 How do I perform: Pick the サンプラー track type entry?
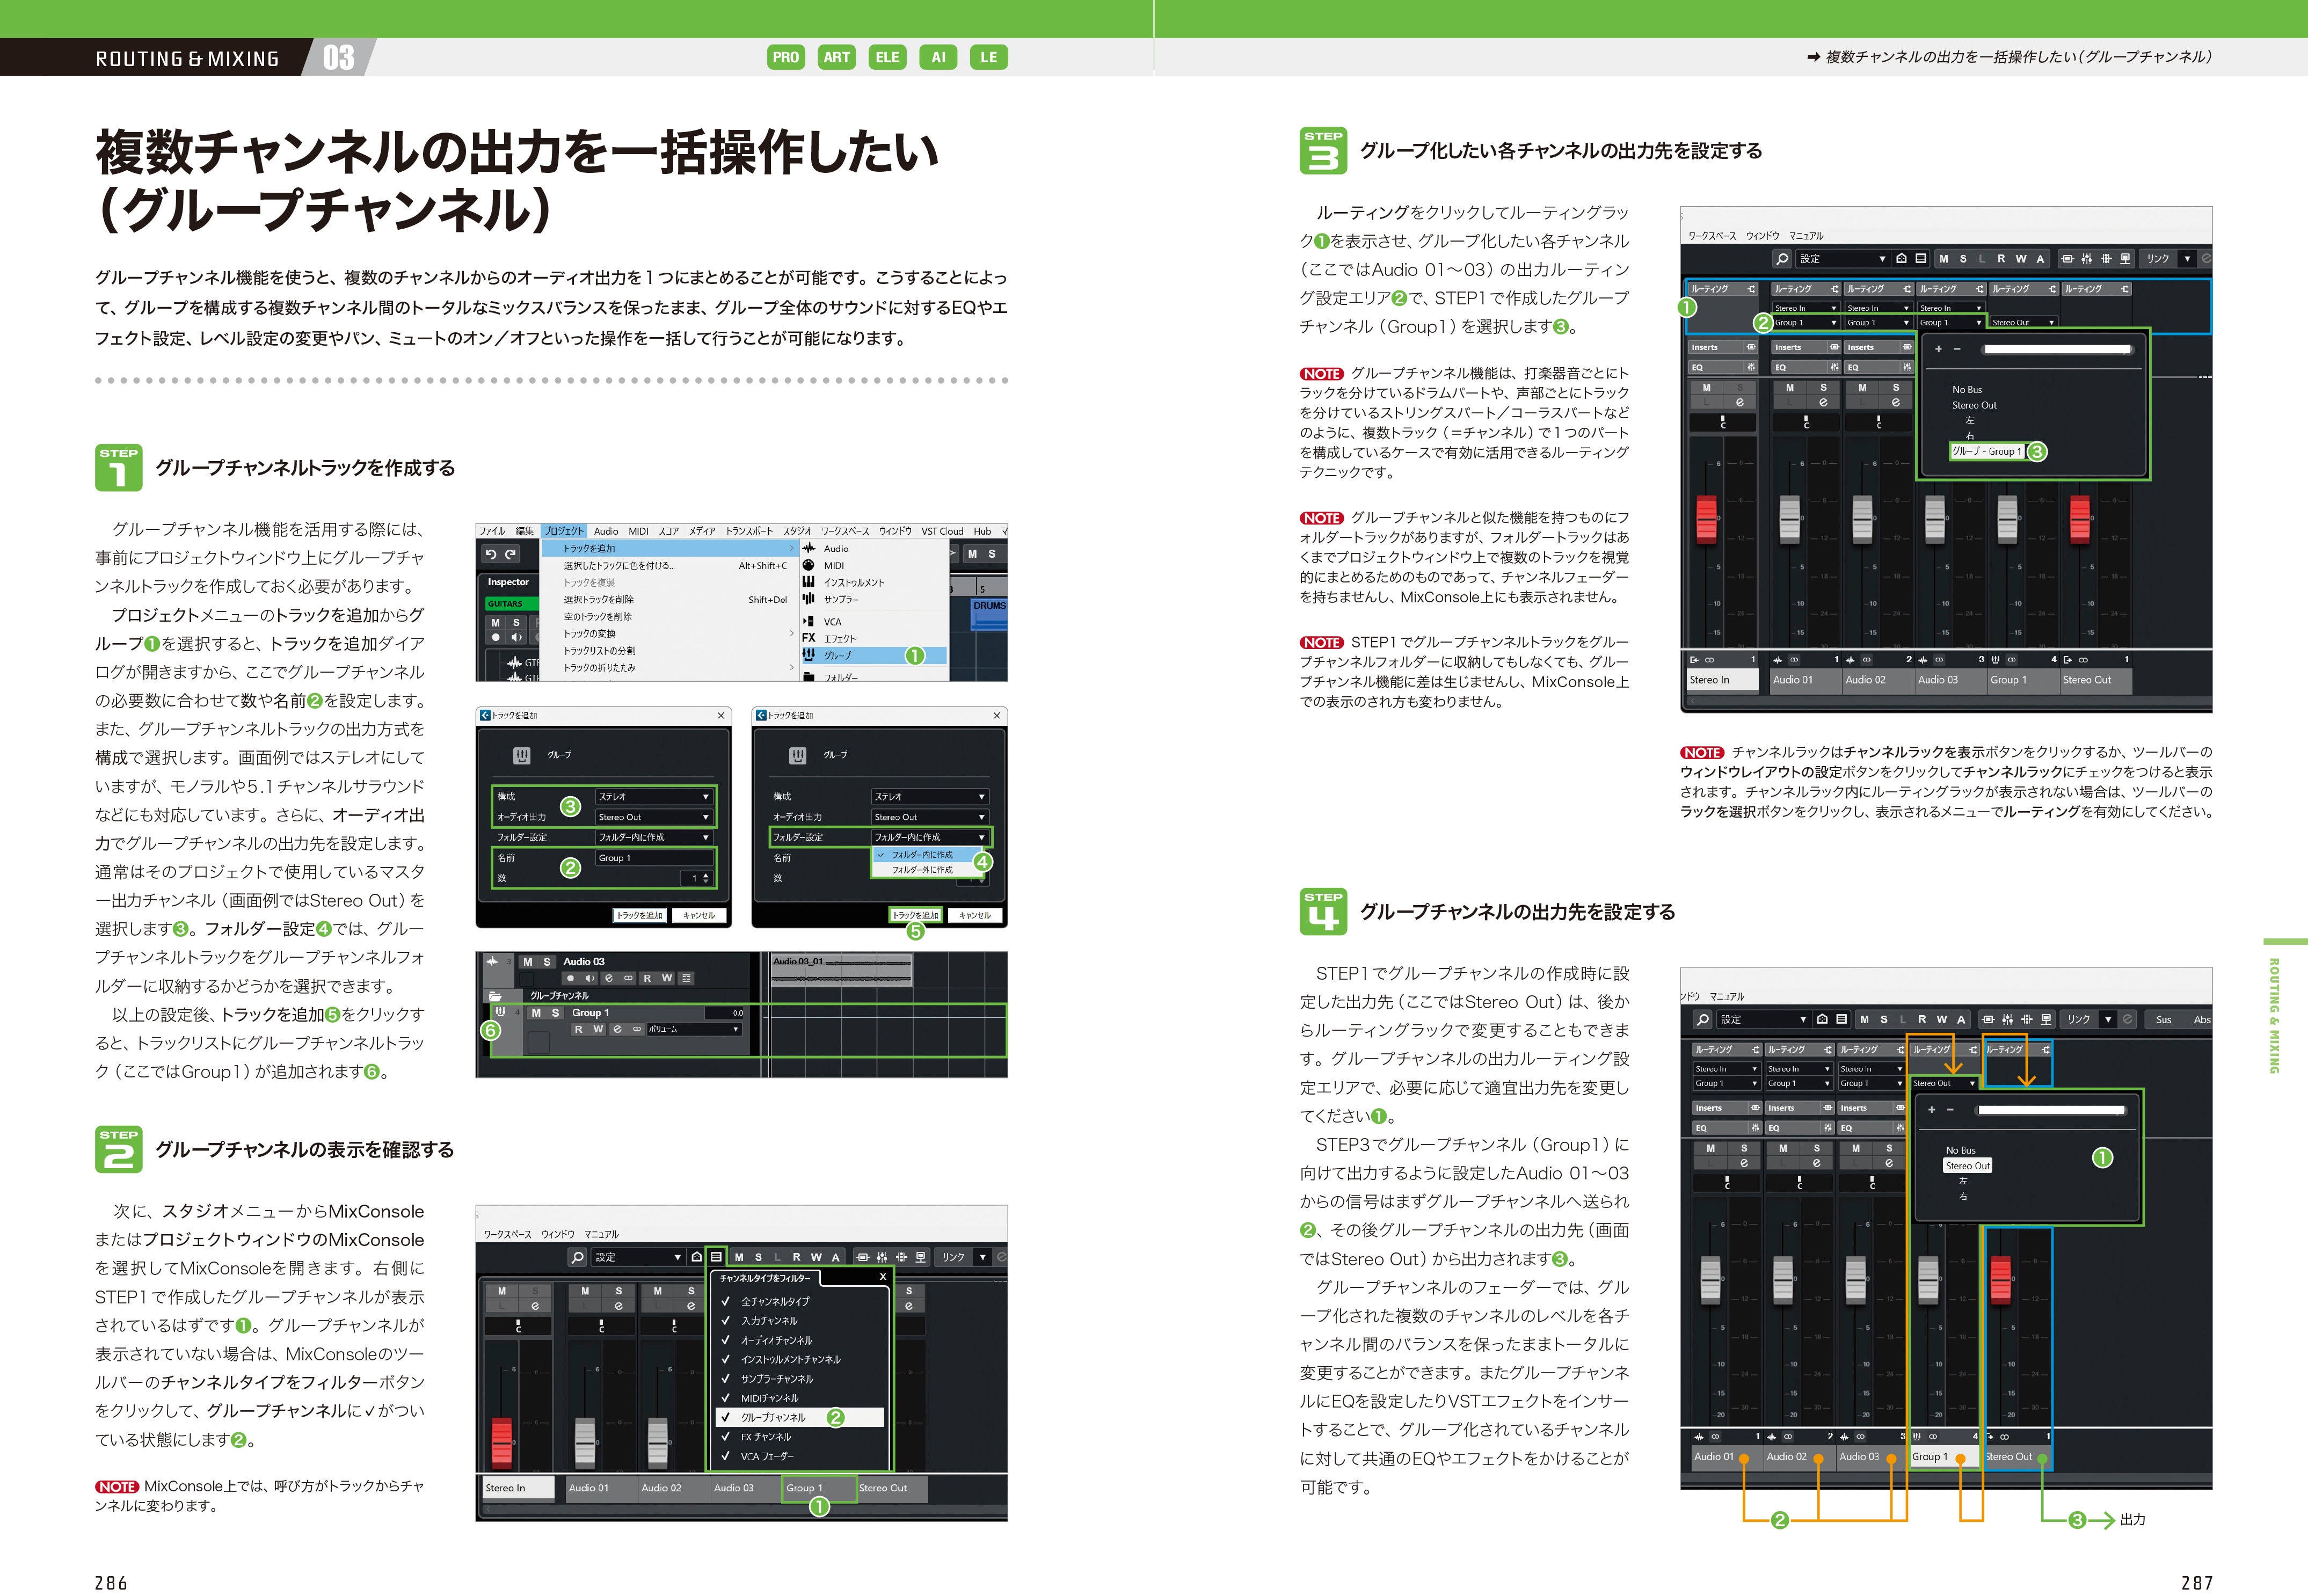(x=840, y=599)
